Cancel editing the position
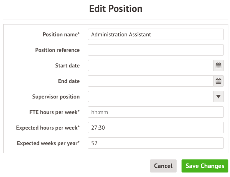Image resolution: width=230 pixels, height=177 pixels. click(163, 166)
